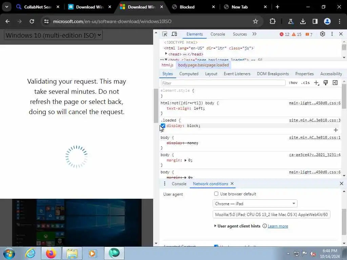Open Chrome Labs flask icon
347x260 pixels.
pos(290,21)
